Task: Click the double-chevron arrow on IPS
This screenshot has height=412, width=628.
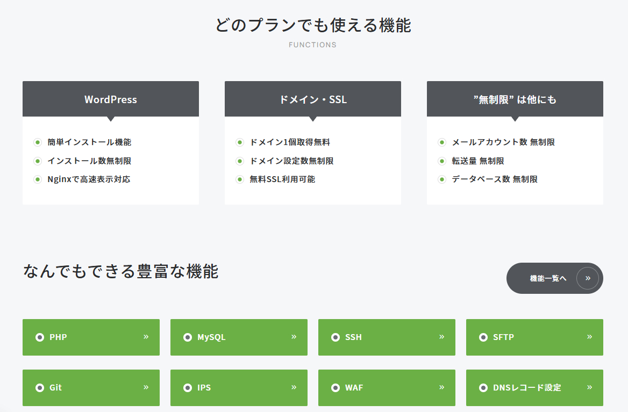Action: pos(294,387)
